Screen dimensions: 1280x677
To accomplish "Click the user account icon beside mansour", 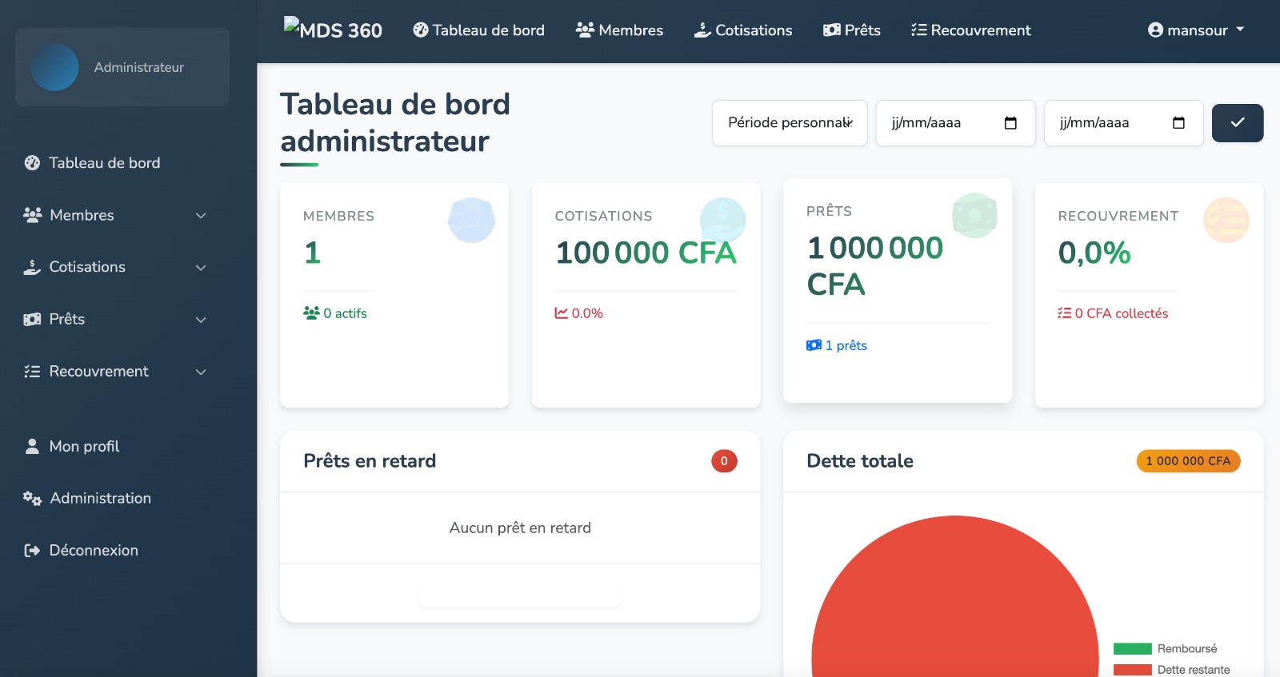I will (x=1155, y=30).
